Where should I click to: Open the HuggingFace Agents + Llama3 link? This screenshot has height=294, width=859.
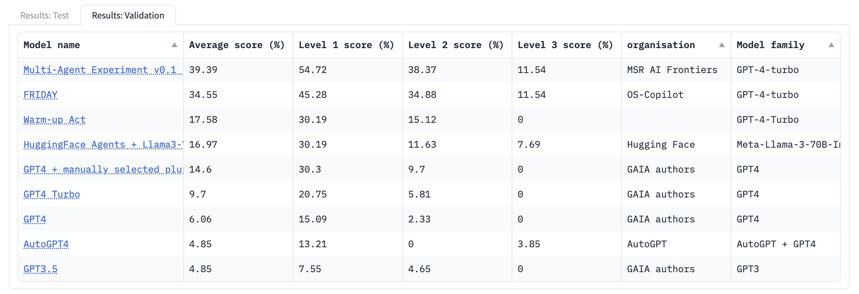point(101,144)
